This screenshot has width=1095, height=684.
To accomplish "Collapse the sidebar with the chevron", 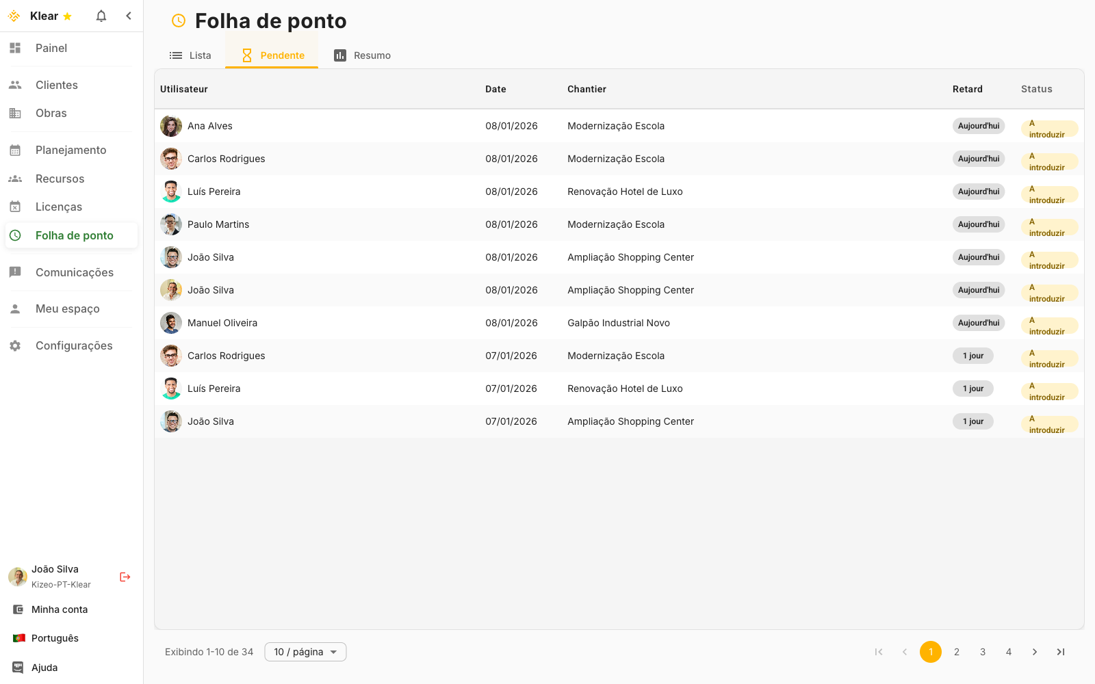I will [x=129, y=15].
